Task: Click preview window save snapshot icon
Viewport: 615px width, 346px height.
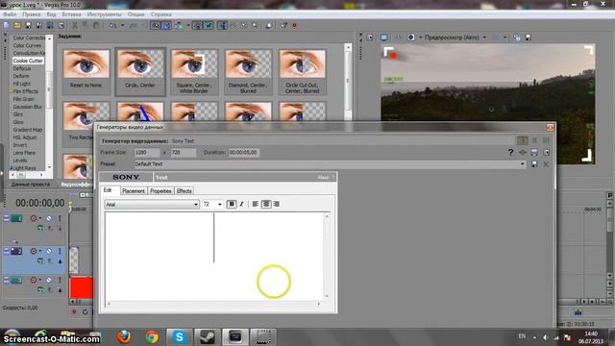Action: pos(528,37)
